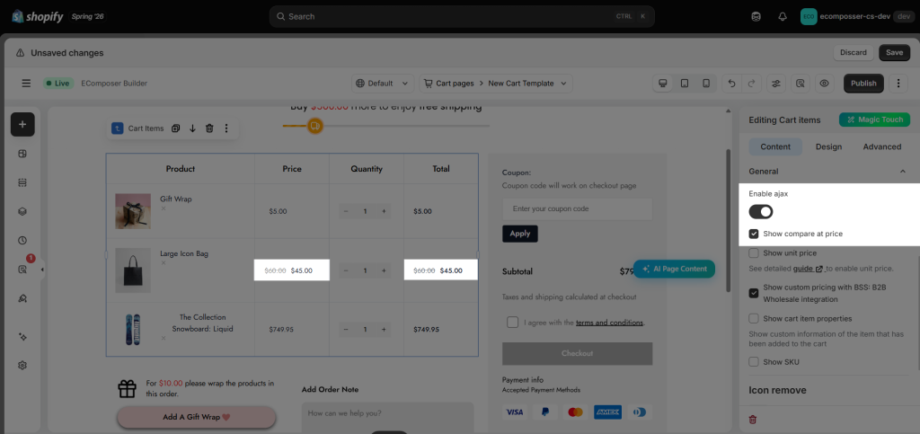Switch to the Design tab
The height and width of the screenshot is (434, 920).
coord(828,146)
